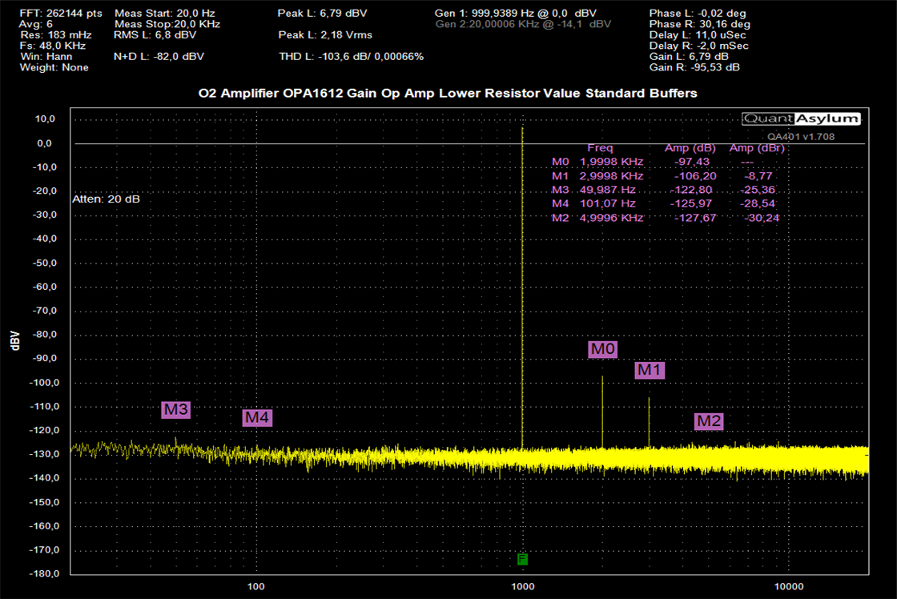The image size is (897, 599).
Task: Click the 'QA401 v1.708' version text
Action: pyautogui.click(x=801, y=137)
